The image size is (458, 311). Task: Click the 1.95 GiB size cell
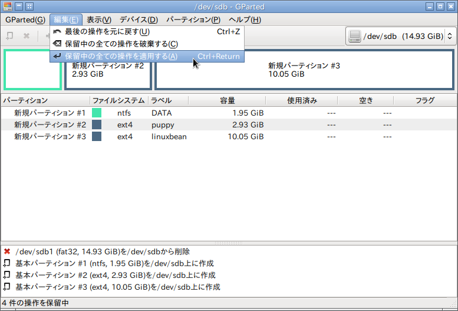248,113
